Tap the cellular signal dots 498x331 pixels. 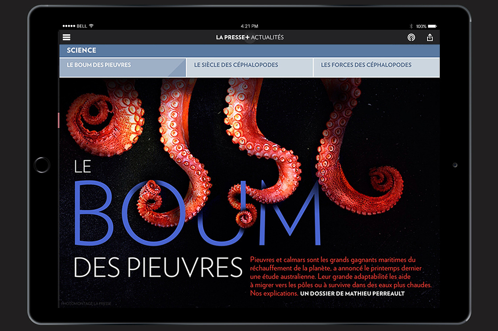(69, 26)
